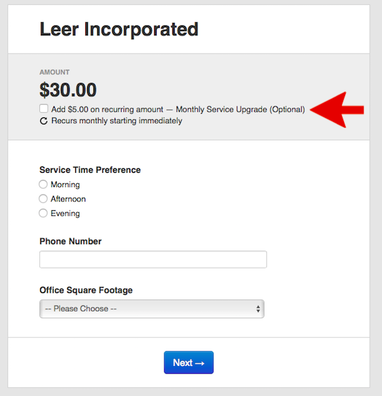Click the 'Afternoon' option label text
The height and width of the screenshot is (396, 382).
(x=68, y=199)
